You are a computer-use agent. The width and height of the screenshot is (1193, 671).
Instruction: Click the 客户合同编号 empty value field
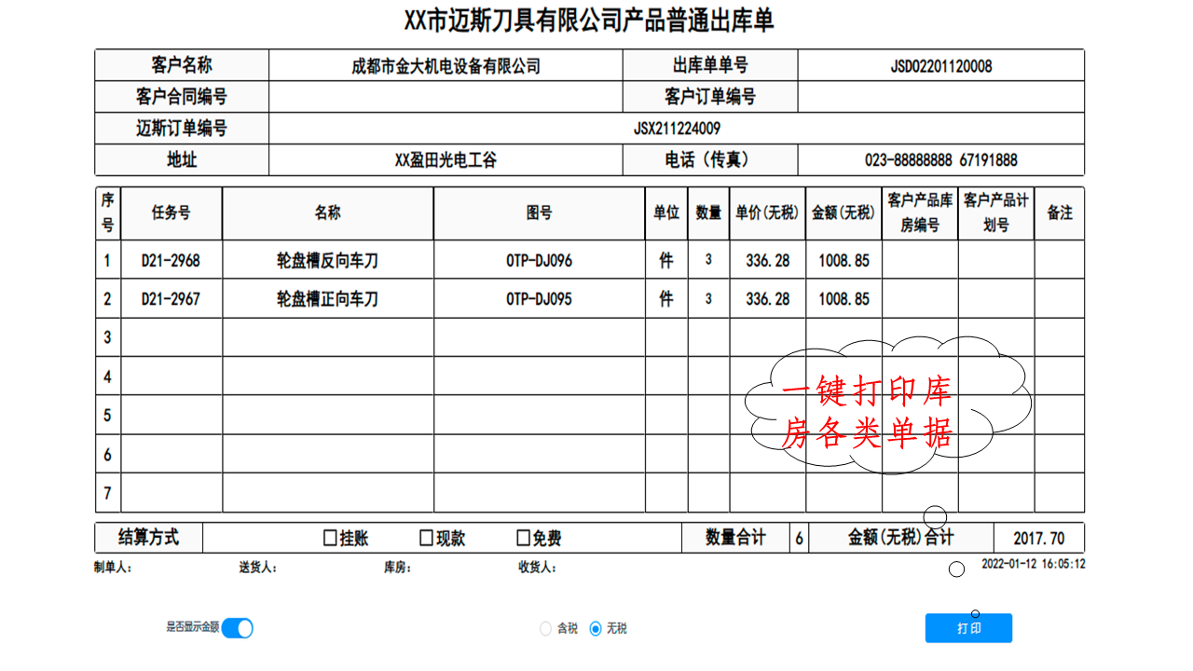[446, 97]
